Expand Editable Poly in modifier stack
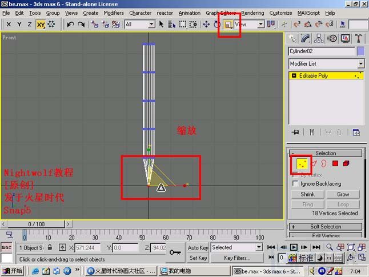369x277 pixels. 294,75
